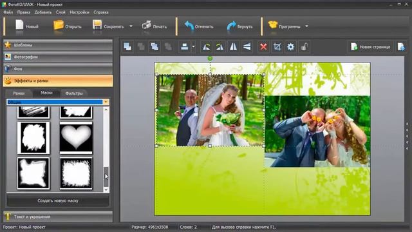
Task: Click the status text Размер: 4961x3508
Action: click(x=149, y=227)
